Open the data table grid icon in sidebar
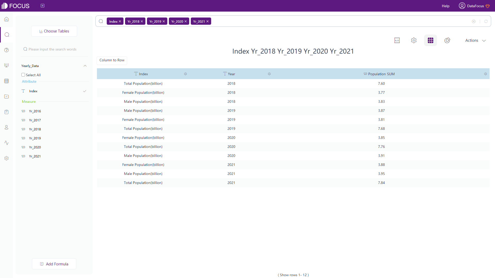 pyautogui.click(x=6, y=81)
